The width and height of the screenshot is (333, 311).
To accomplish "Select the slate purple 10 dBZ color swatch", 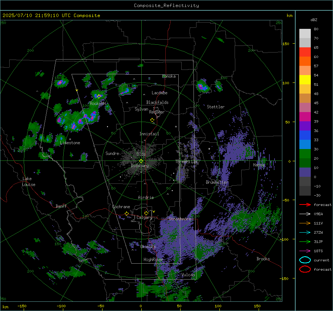I will point(305,172).
